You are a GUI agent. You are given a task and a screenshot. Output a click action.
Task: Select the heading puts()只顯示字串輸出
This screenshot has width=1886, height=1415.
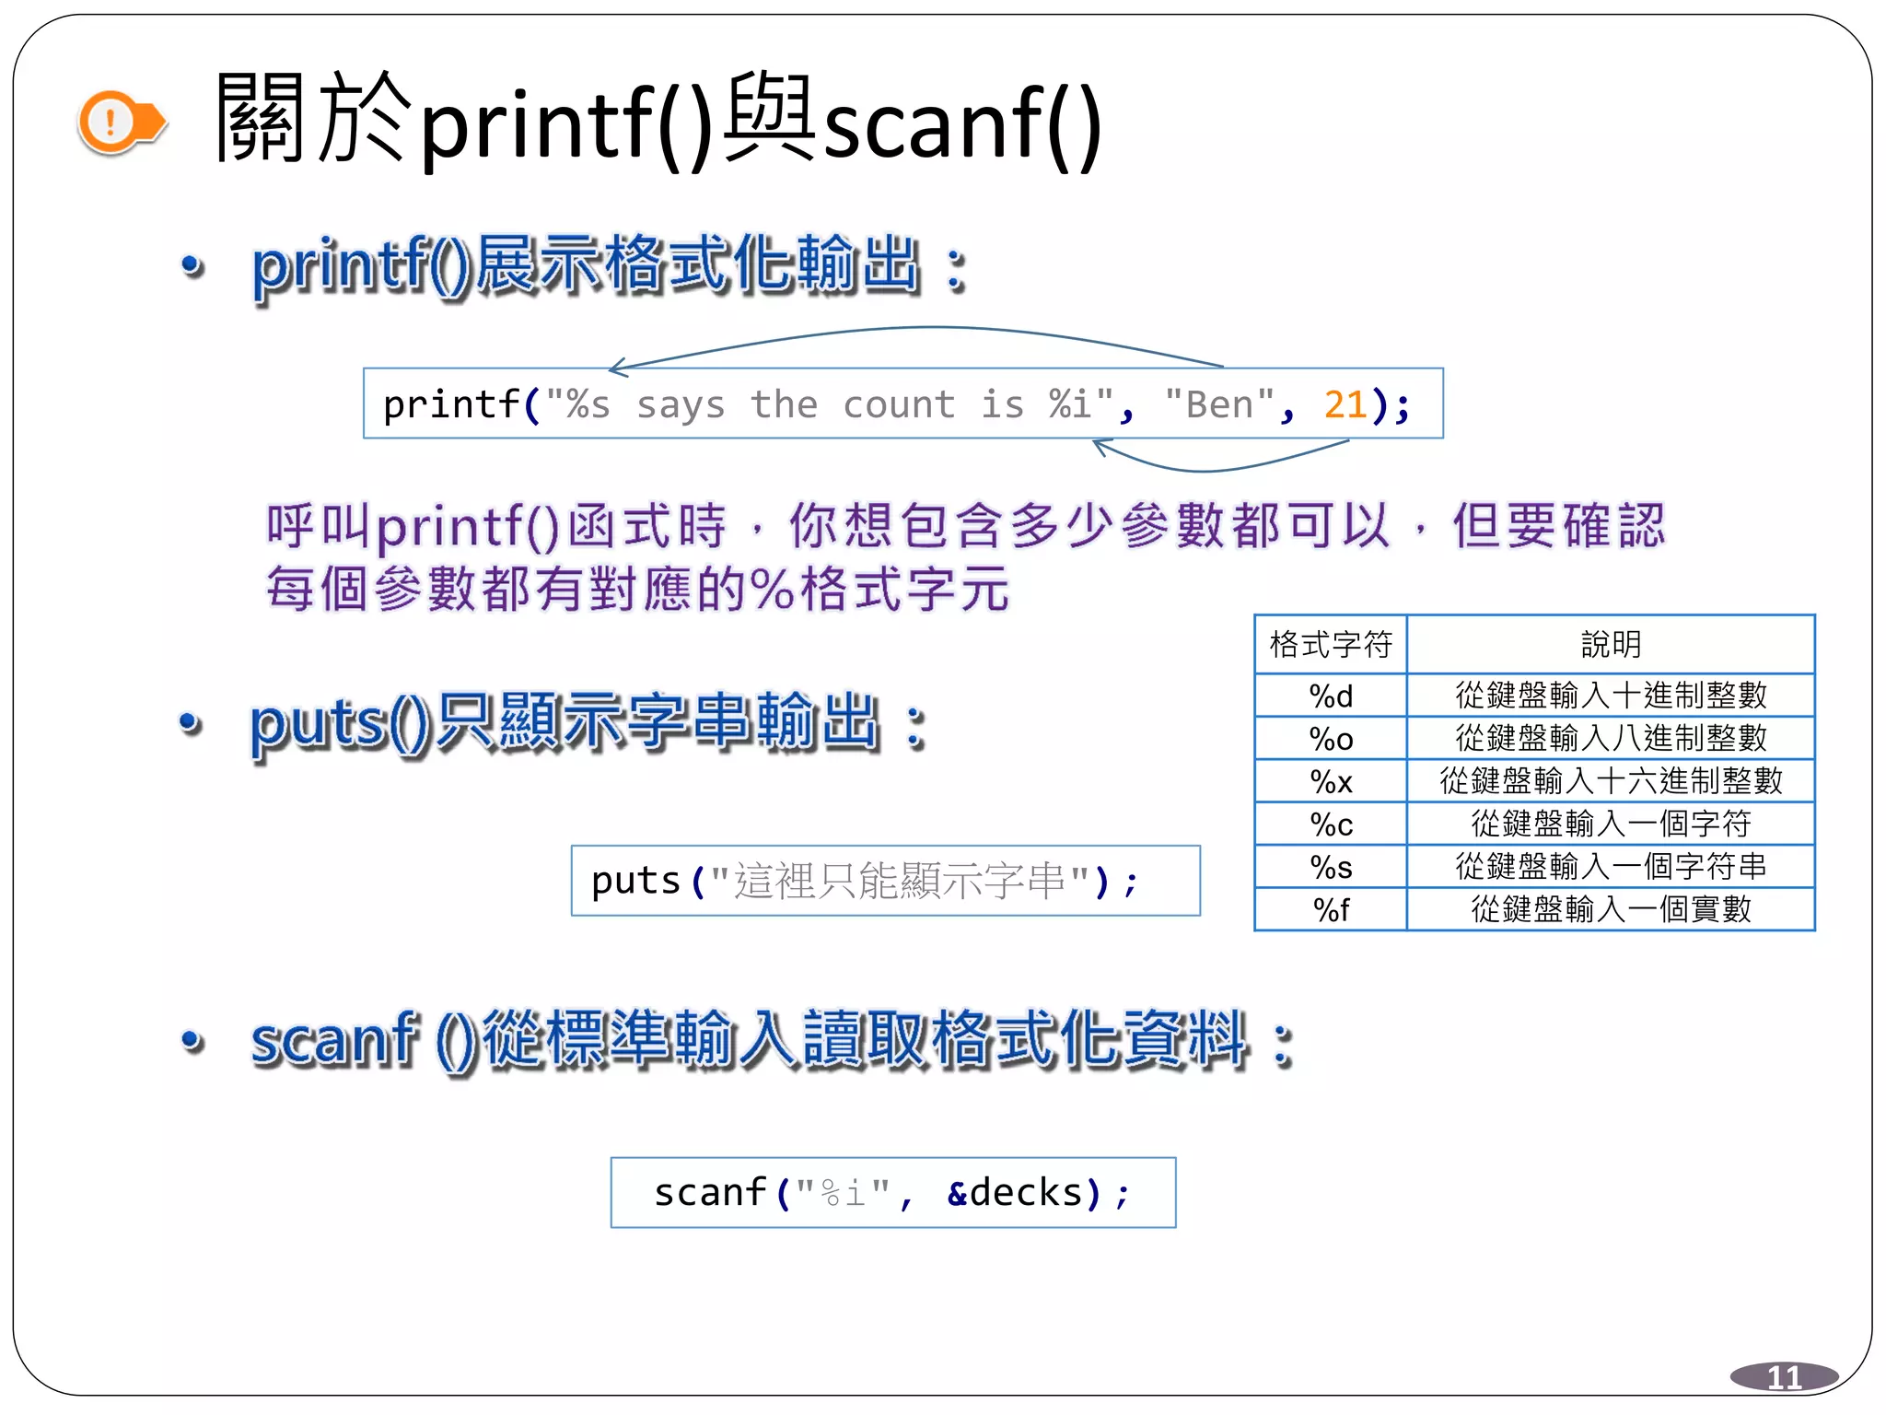click(588, 724)
